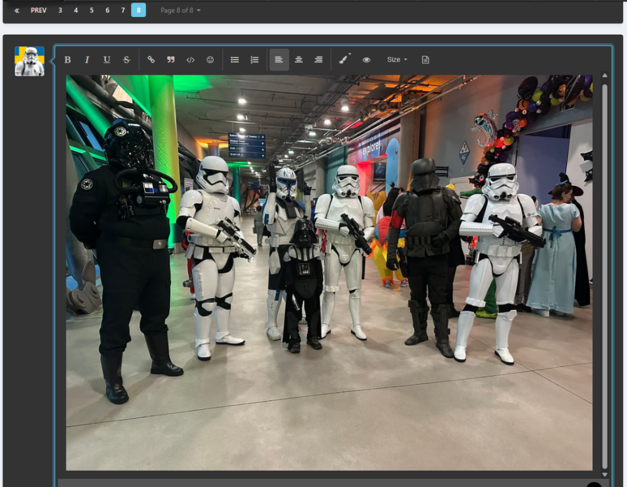
Task: Jump to first page with double-arrow
Action: click(x=17, y=11)
